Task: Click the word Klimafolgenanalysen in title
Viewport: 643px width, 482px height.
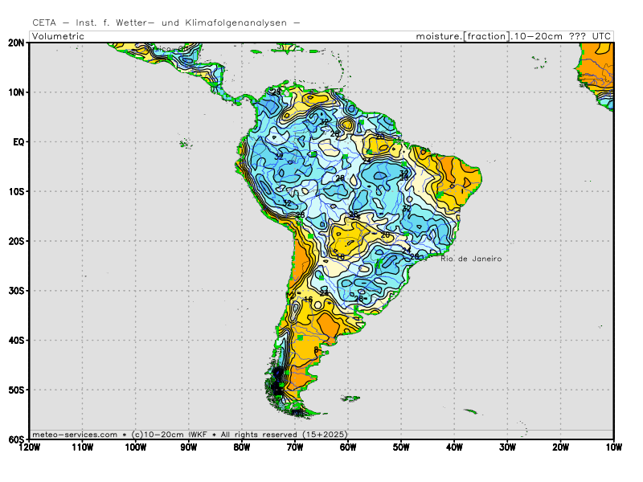Action: 235,23
